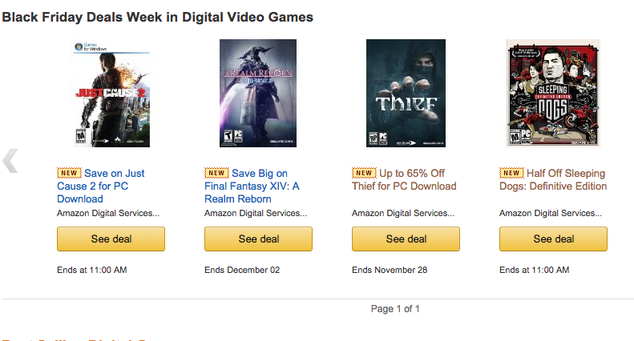Click the 'Page 1 of 1' indicator

tap(395, 308)
